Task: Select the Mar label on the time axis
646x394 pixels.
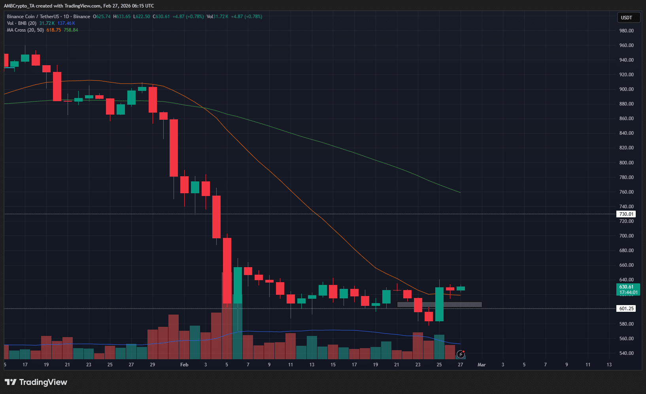Action: (x=482, y=365)
